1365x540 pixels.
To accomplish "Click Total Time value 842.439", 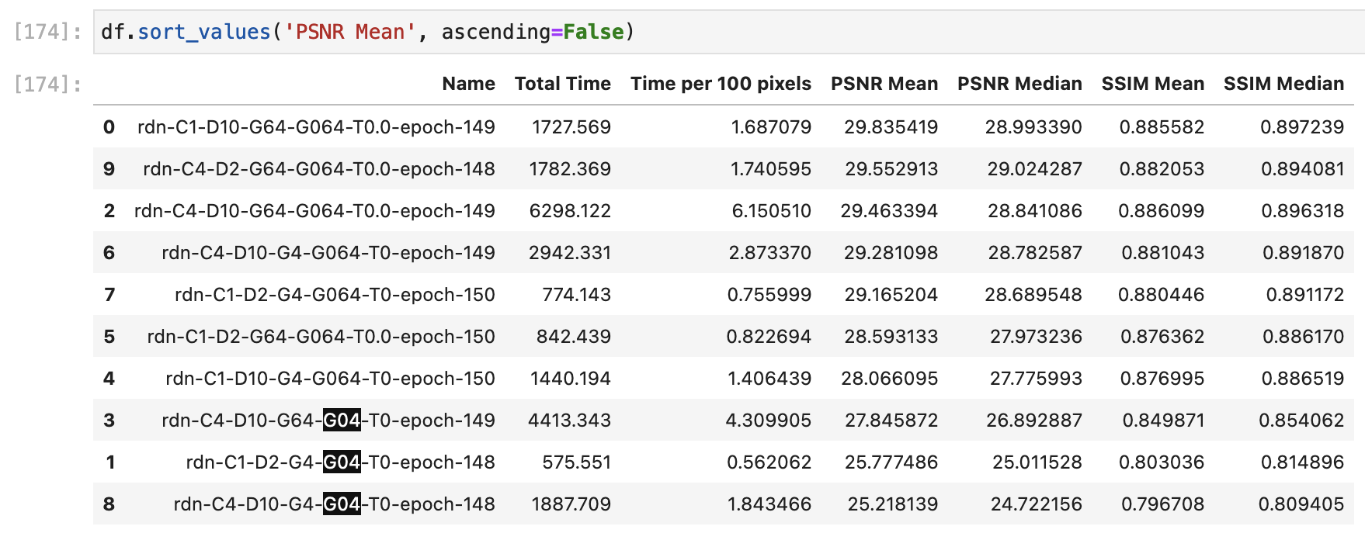I will pos(574,337).
